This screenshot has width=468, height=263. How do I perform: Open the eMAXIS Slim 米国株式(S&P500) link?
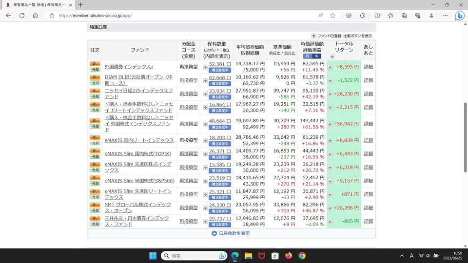pos(139,181)
